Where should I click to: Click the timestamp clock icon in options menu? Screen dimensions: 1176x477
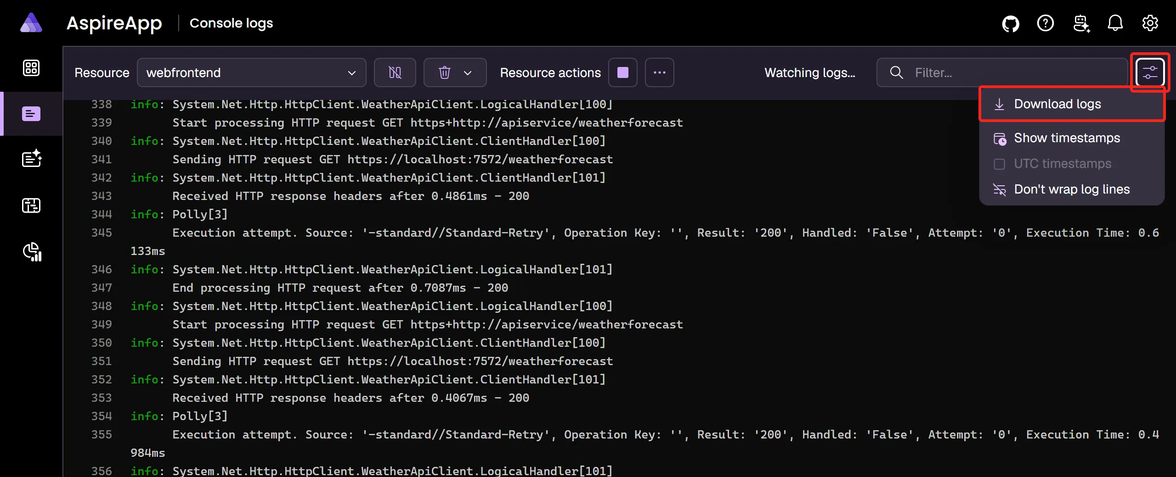[x=1000, y=138]
